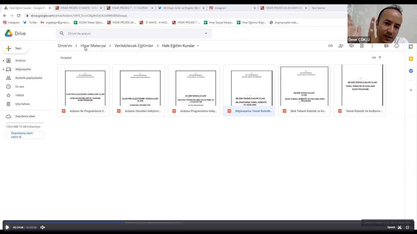Click the get link icon in toolbar
The height and width of the screenshot is (234, 417).
330,46
